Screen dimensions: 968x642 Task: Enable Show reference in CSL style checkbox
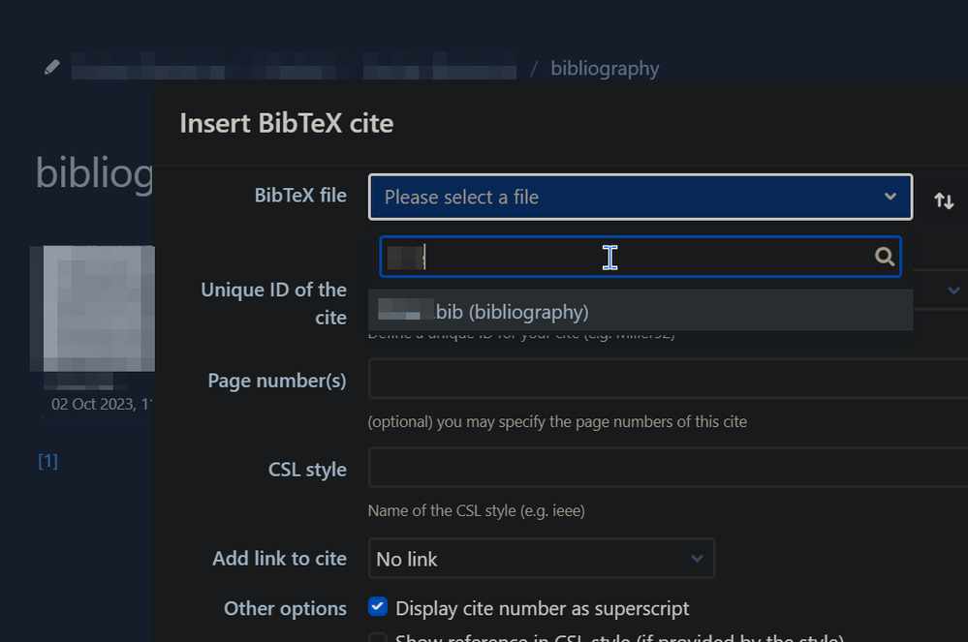point(378,637)
